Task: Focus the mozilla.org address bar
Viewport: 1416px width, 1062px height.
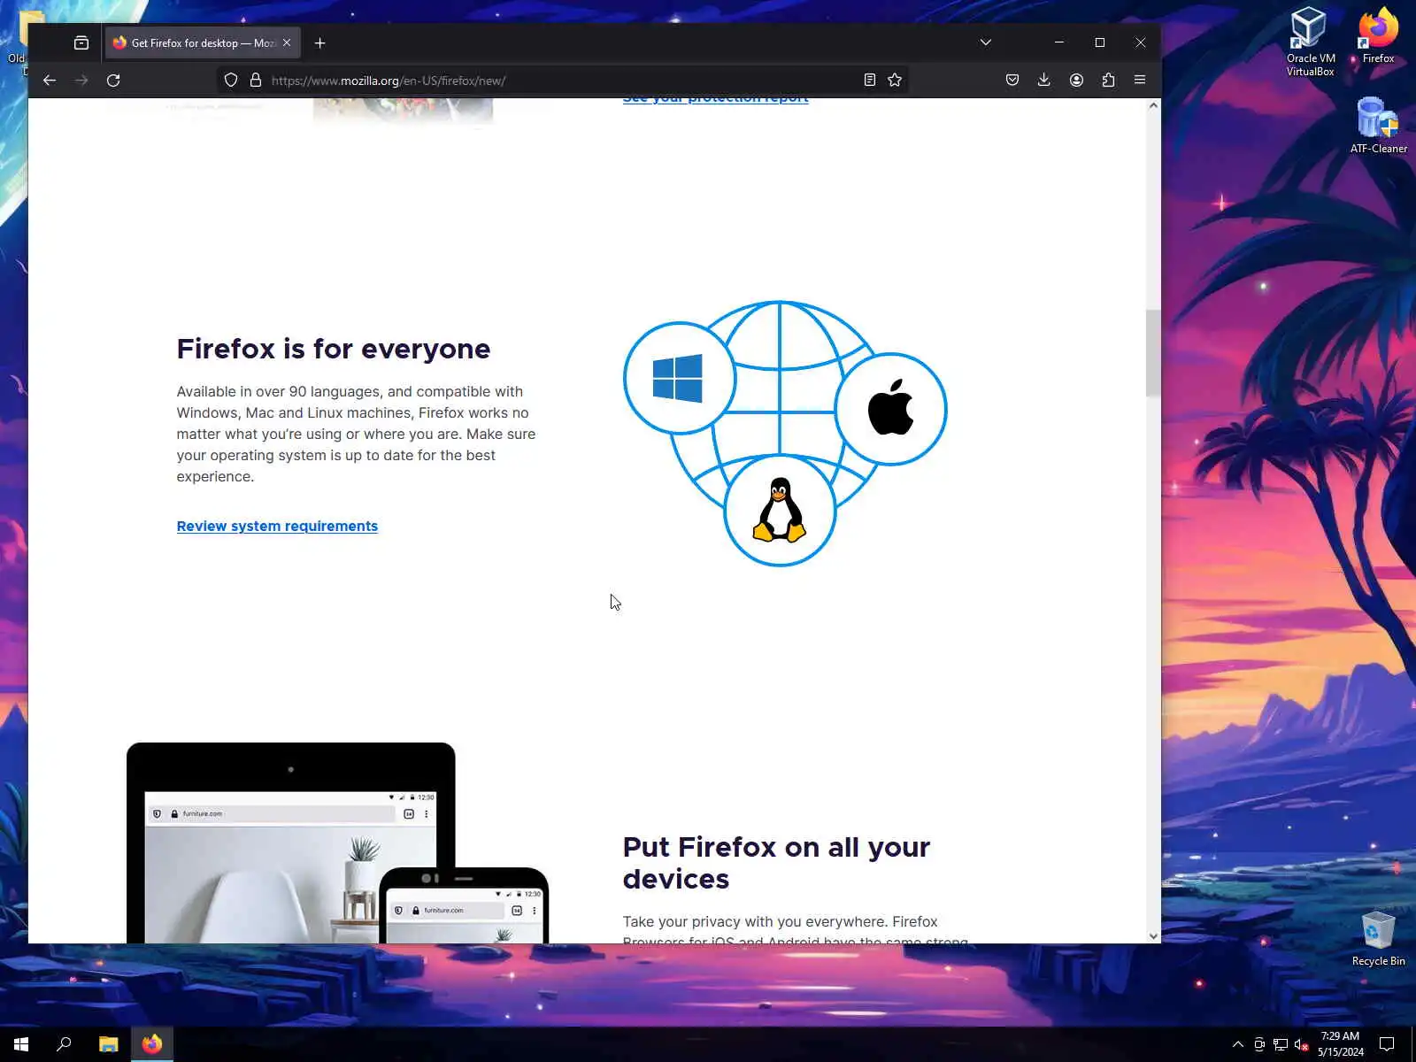Action: pos(562,81)
